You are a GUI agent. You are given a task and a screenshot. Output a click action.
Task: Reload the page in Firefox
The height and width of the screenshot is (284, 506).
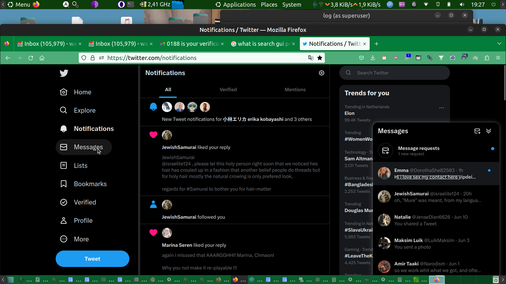(x=31, y=58)
